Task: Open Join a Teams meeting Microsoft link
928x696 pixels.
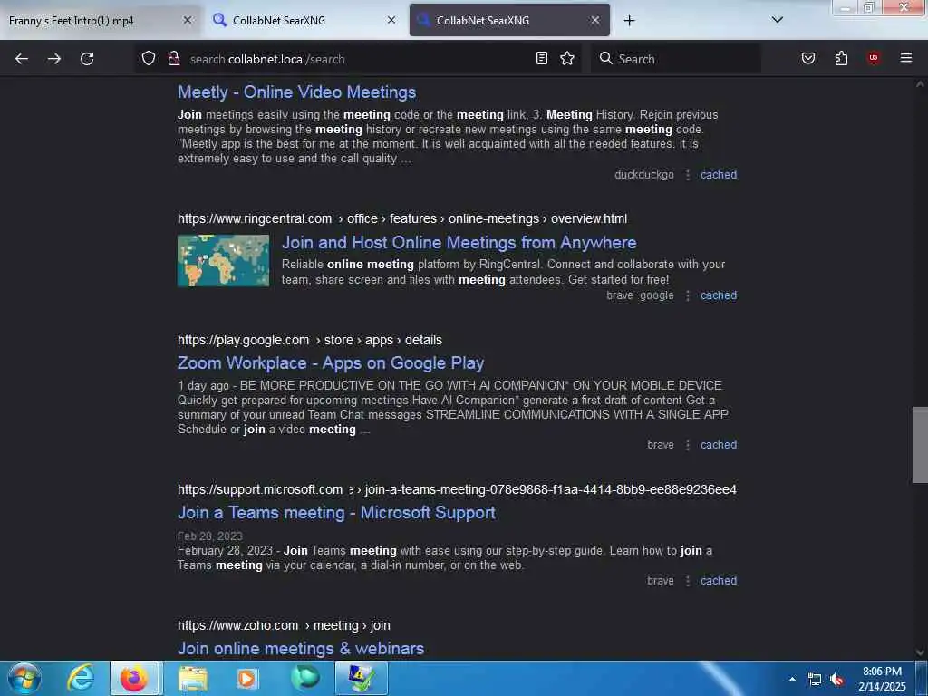Action: pyautogui.click(x=336, y=513)
